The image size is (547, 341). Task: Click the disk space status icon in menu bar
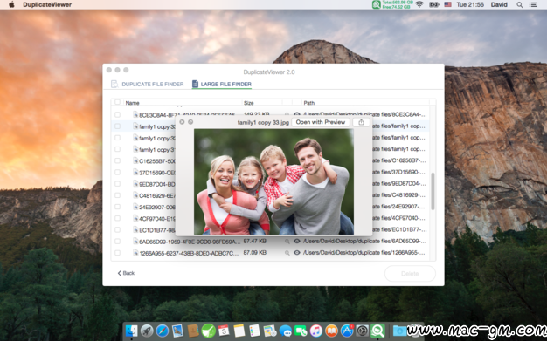tap(392, 4)
